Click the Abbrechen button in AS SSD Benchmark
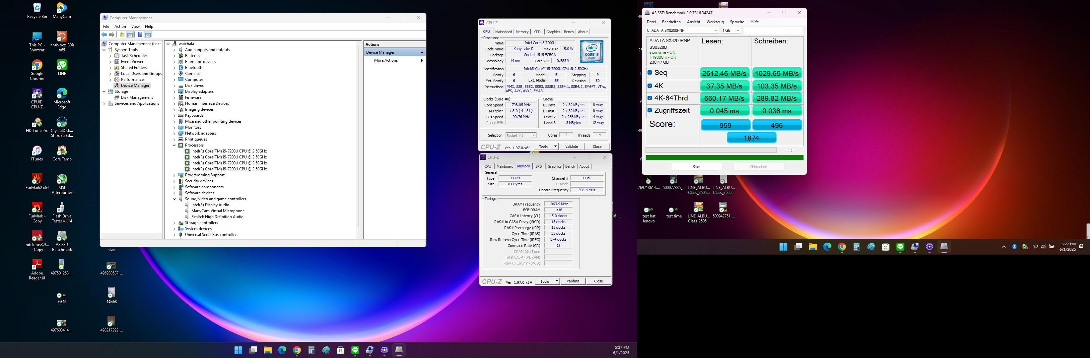Screen dimensions: 1090x358 [759, 166]
